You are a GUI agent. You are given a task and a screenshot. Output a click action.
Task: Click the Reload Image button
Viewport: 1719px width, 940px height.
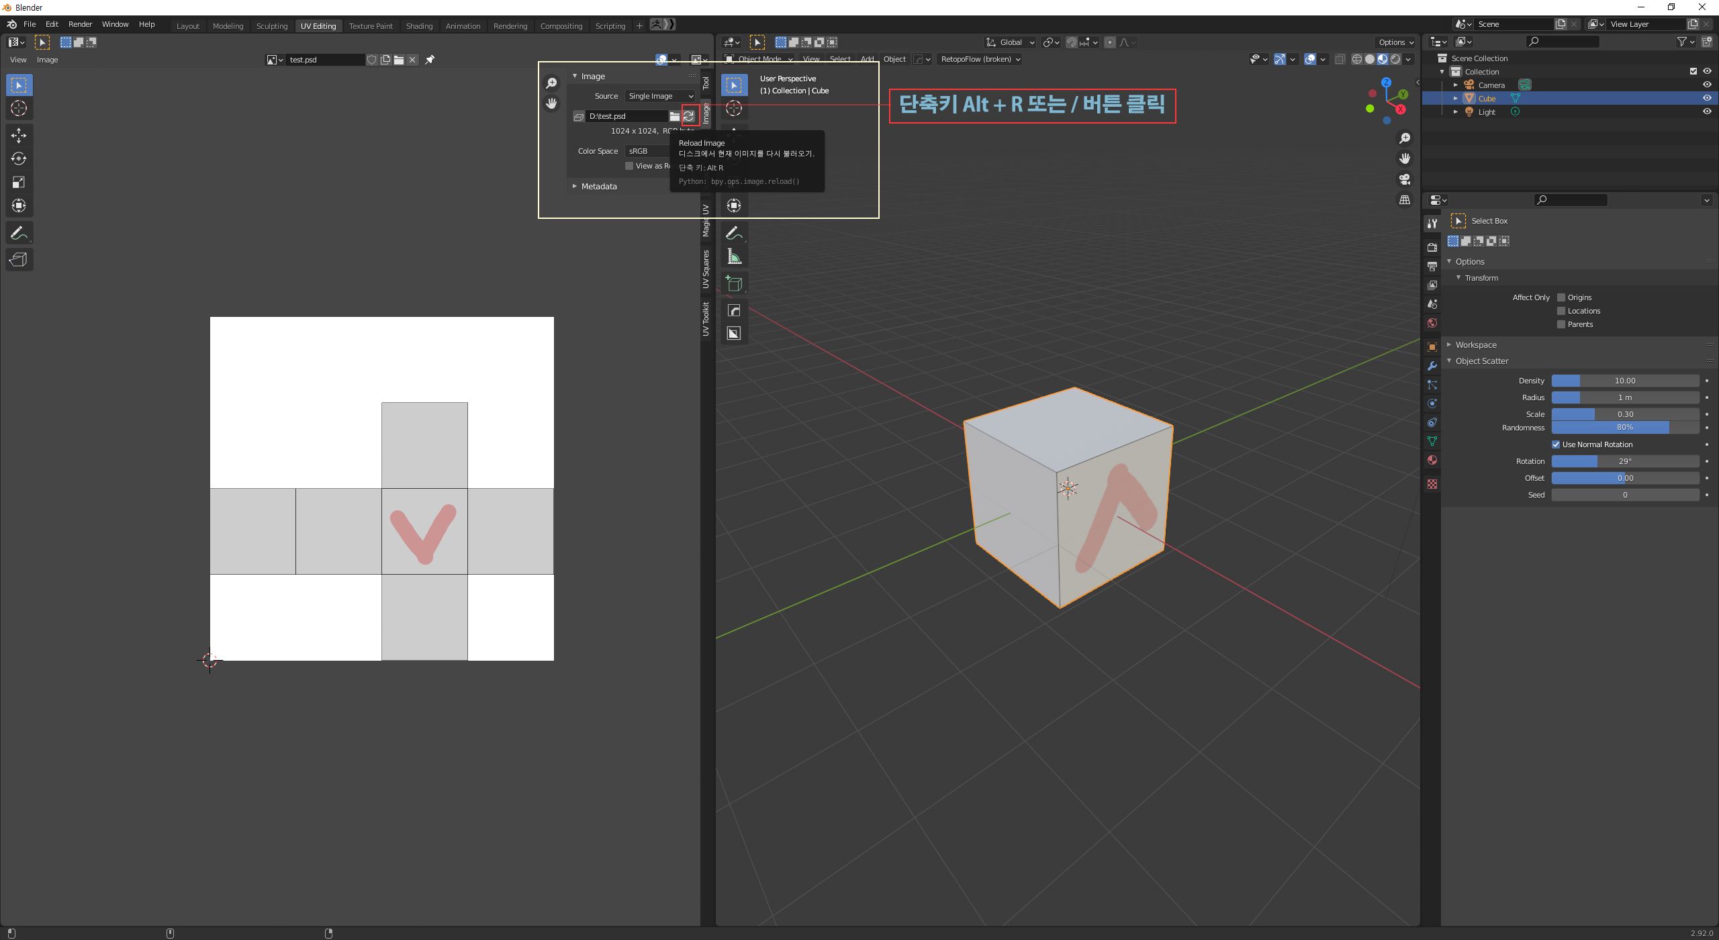click(689, 116)
